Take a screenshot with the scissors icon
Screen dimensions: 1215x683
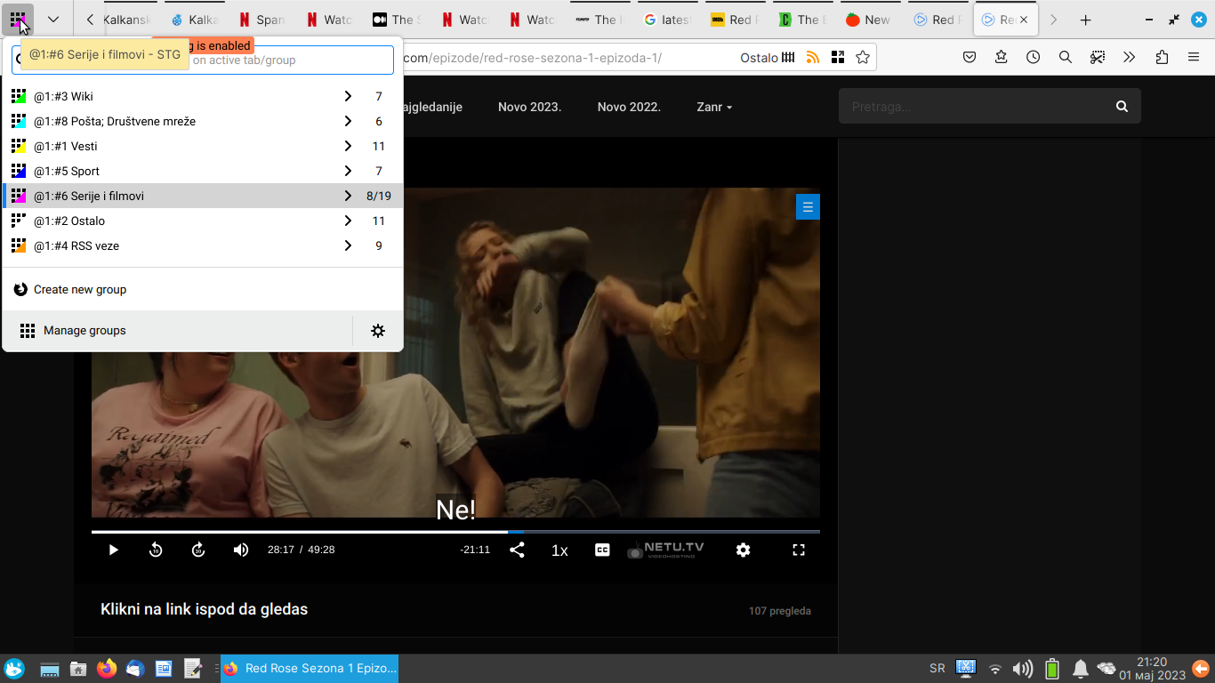1098,57
